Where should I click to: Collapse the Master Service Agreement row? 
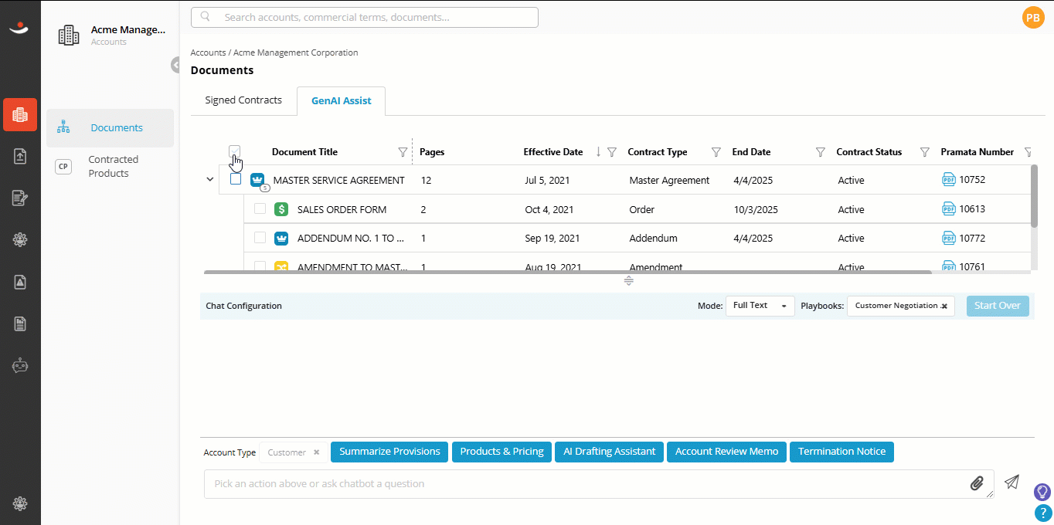209,180
